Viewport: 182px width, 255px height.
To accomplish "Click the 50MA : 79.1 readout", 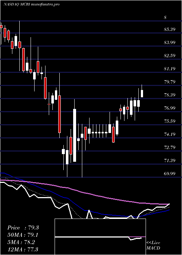I will (x=23, y=235).
